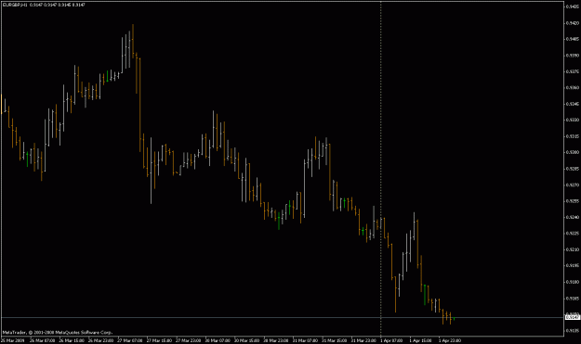
Task: Click the 0.9300 price axis label
Action: coord(573,152)
